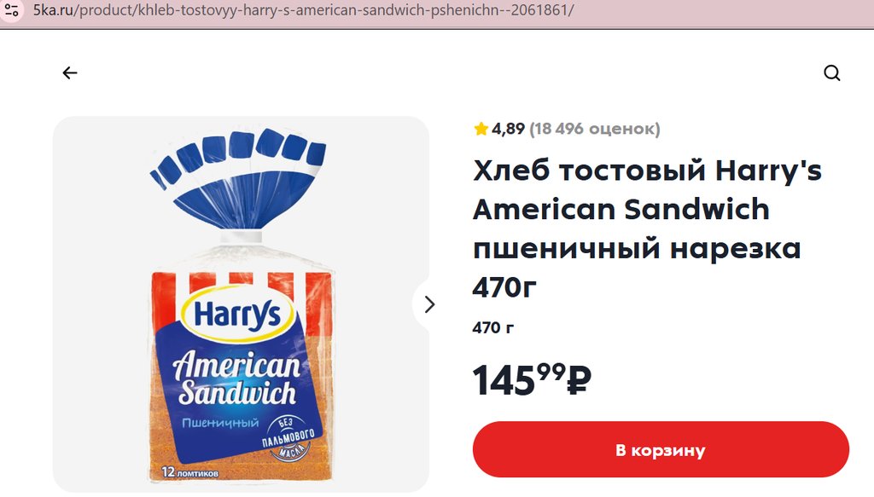This screenshot has width=874, height=497.
Task: Show next product photo with chevron arrow
Action: [x=429, y=304]
